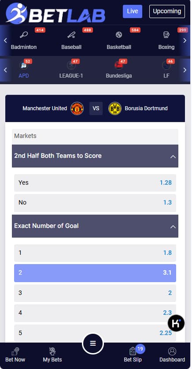This screenshot has height=369, width=192.
Task: Deselect the highlighted 2 goals 3.1 option
Action: (x=95, y=273)
